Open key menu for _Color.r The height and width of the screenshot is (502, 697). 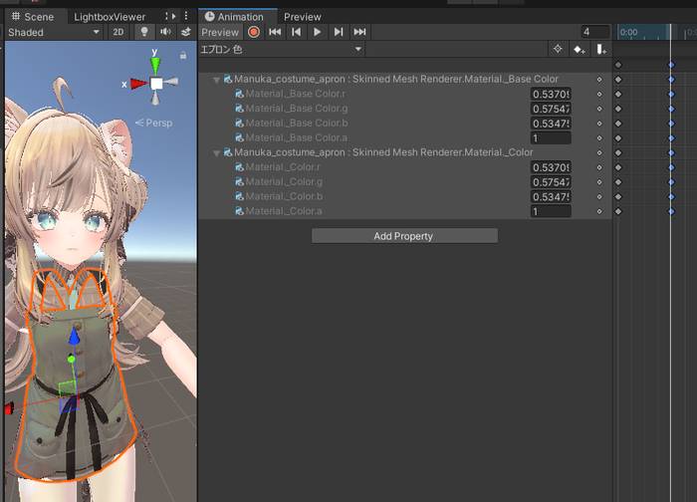(599, 167)
